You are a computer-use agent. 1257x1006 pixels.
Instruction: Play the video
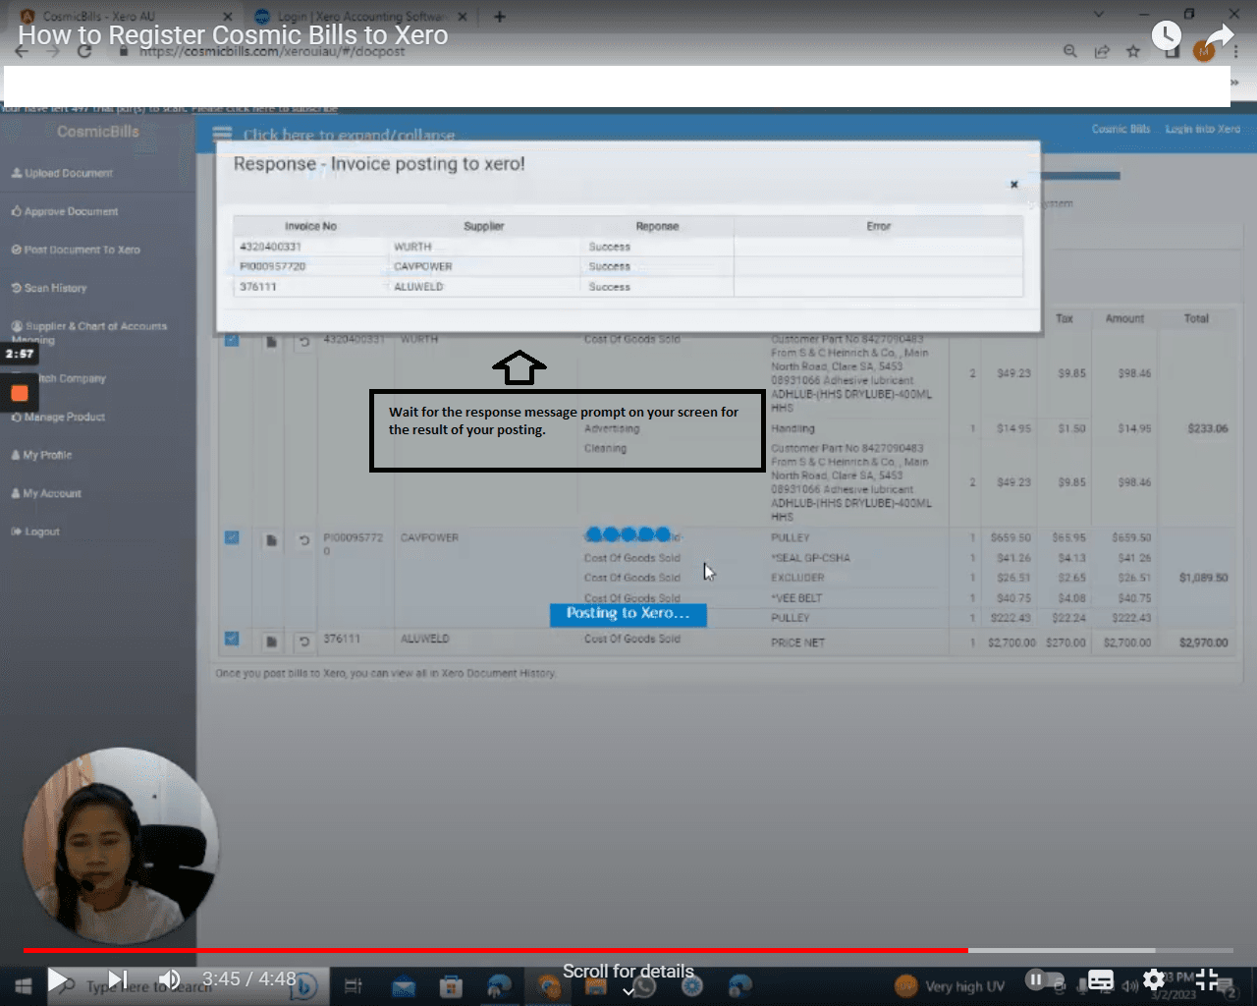coord(58,979)
